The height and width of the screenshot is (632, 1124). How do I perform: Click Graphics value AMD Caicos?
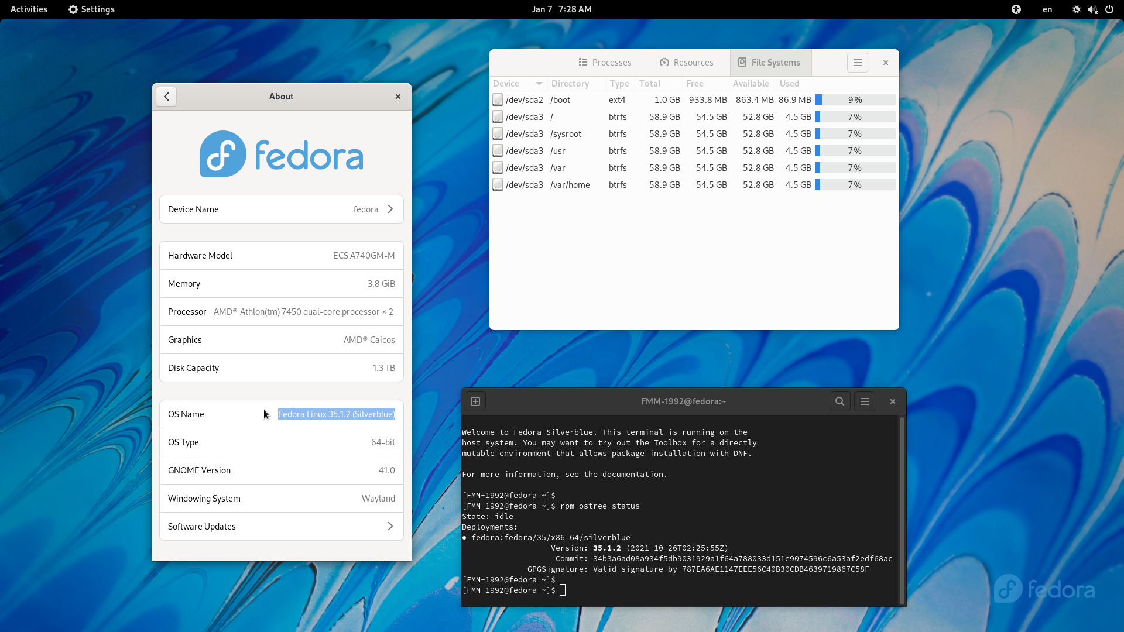pos(369,340)
